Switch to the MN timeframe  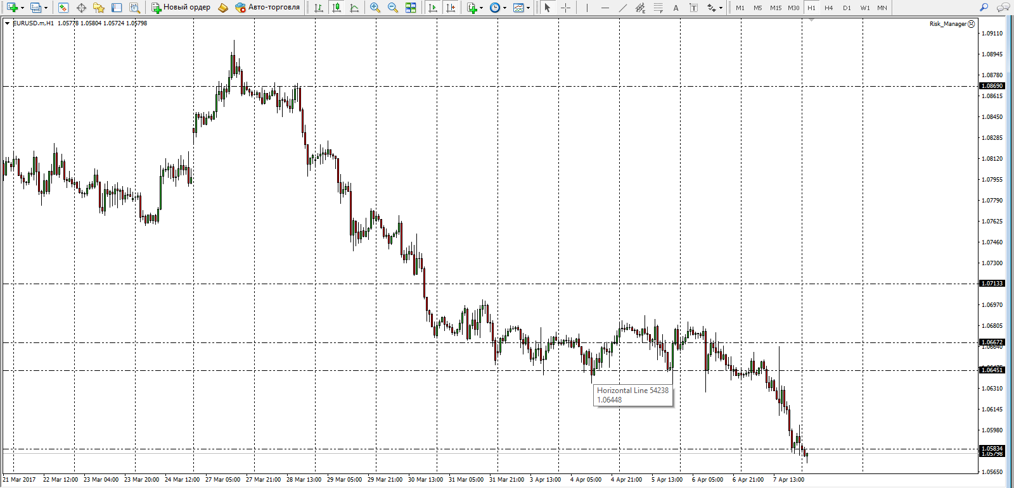(x=882, y=8)
